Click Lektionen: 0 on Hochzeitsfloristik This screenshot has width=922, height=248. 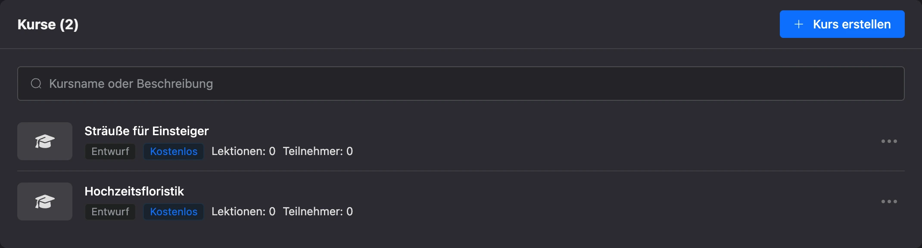[x=243, y=212]
